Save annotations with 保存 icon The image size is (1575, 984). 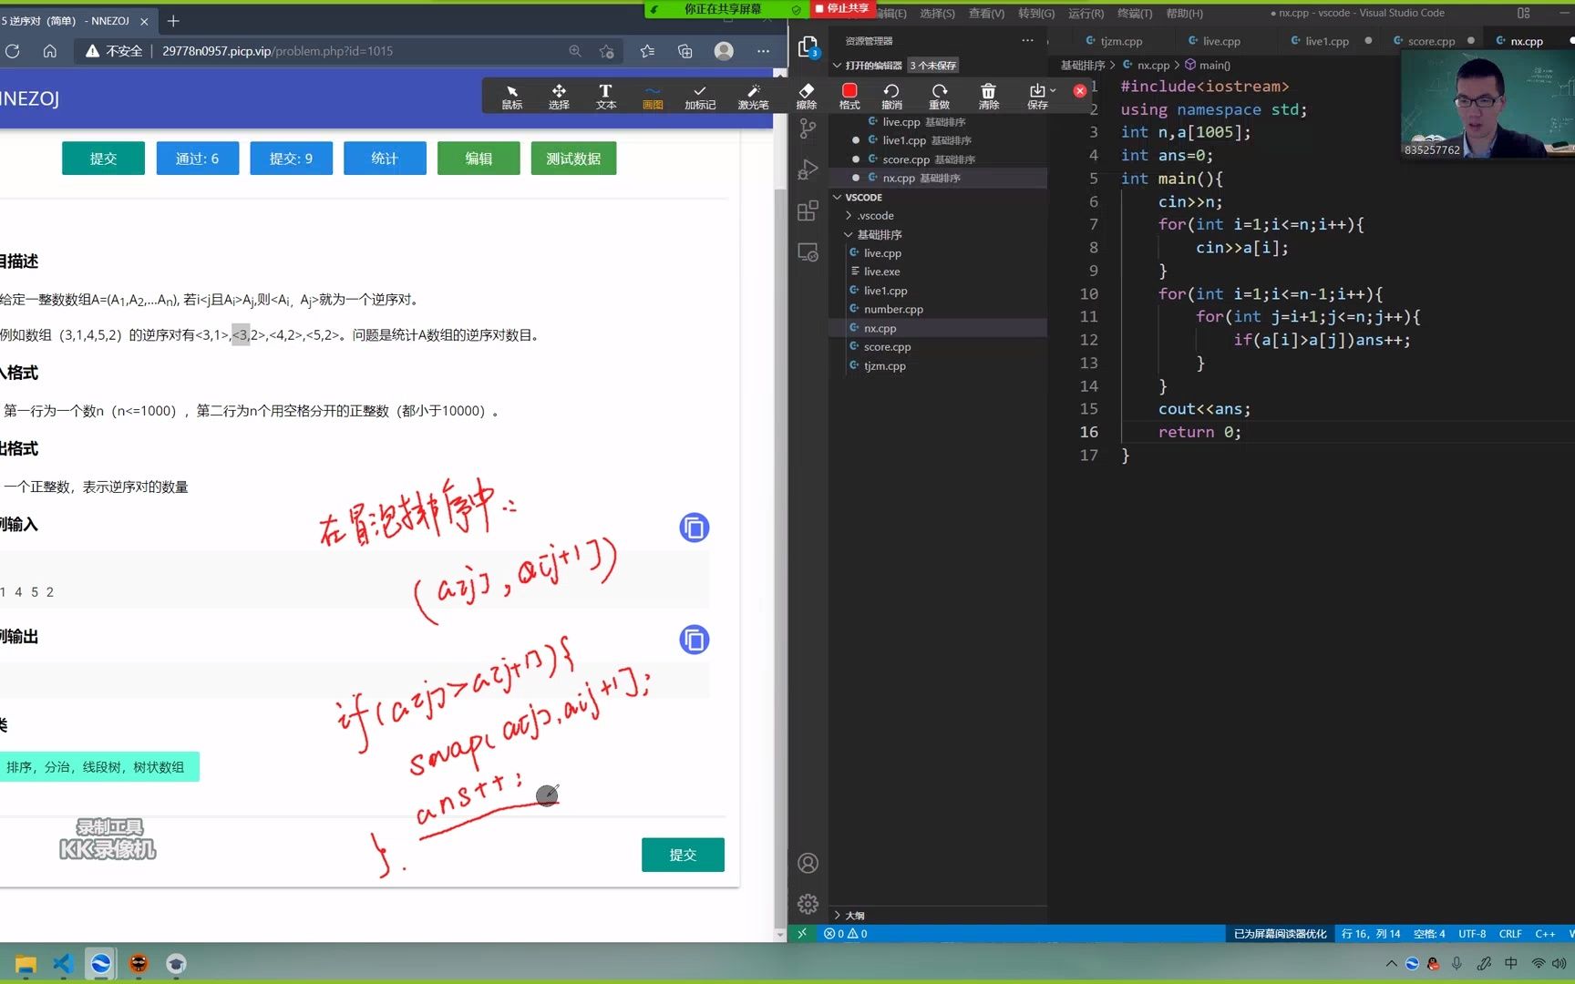[x=1037, y=96]
